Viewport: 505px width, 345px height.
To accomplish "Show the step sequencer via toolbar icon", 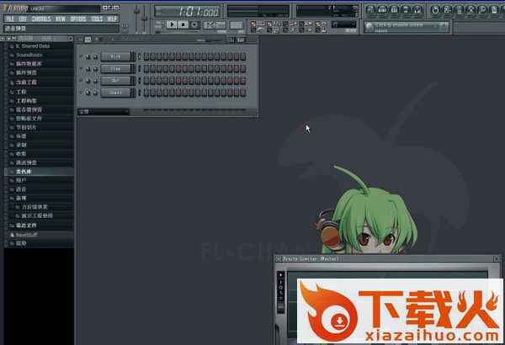I will pos(382,11).
